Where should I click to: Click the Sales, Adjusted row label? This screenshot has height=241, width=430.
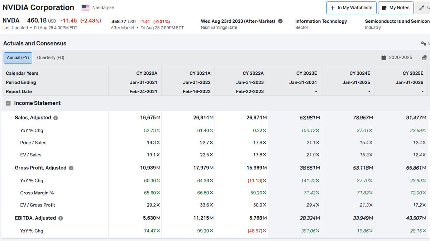click(33, 118)
